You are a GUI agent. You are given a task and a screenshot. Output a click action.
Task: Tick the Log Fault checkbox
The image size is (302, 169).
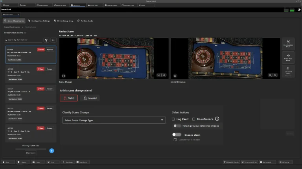tap(173, 119)
